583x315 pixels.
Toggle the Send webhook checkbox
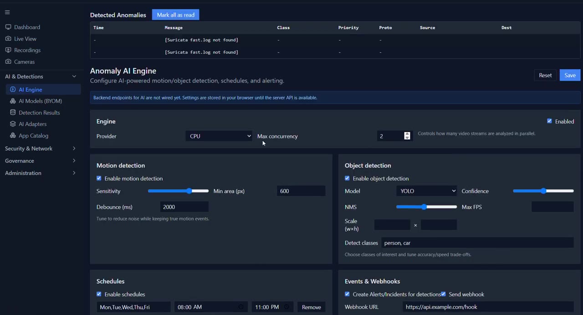tap(443, 294)
